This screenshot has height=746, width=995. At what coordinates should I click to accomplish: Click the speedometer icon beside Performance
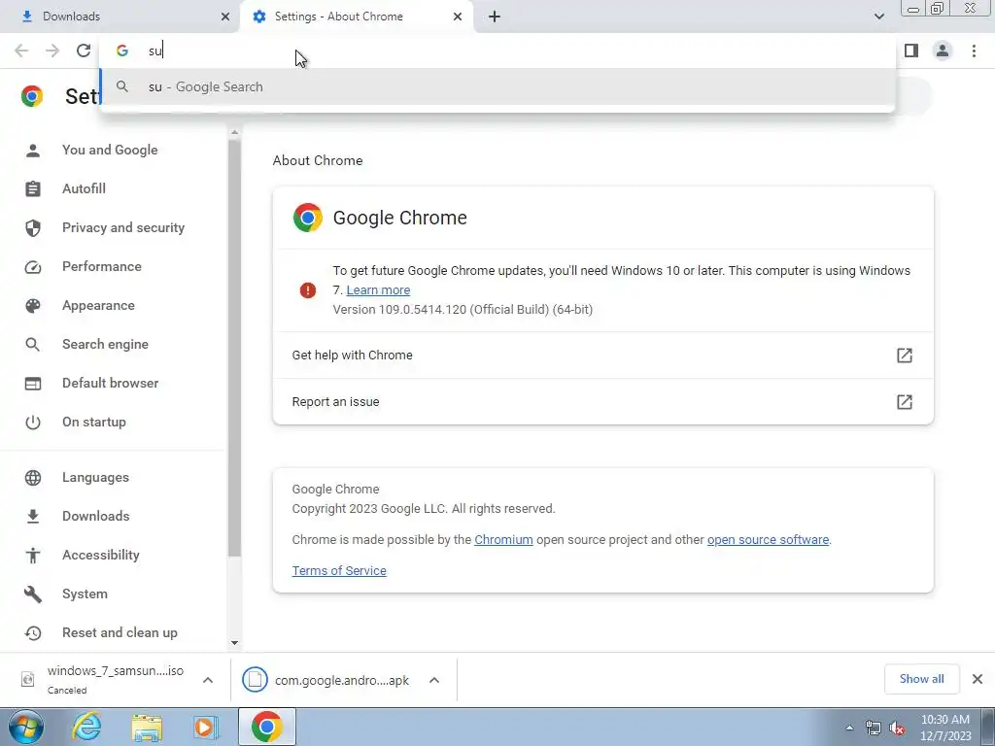33,267
